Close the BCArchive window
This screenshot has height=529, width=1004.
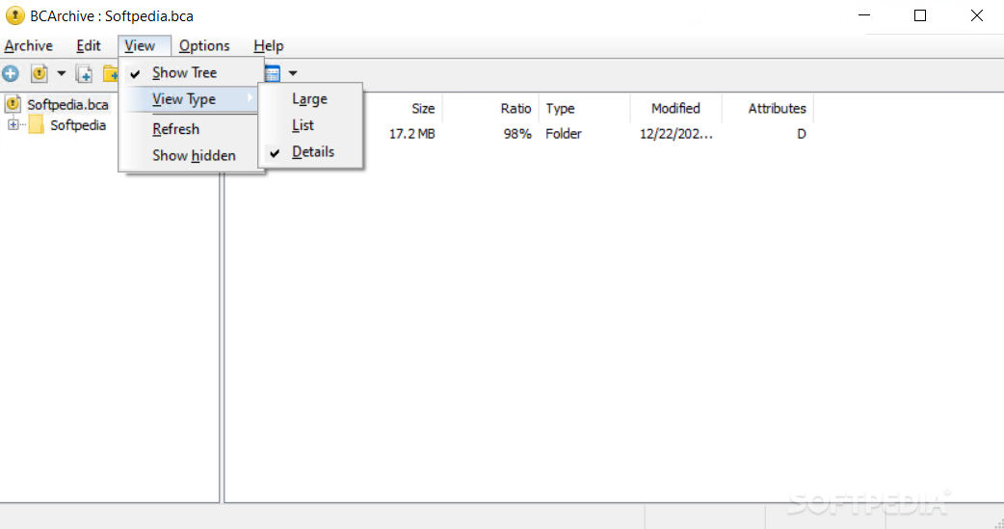pos(976,15)
